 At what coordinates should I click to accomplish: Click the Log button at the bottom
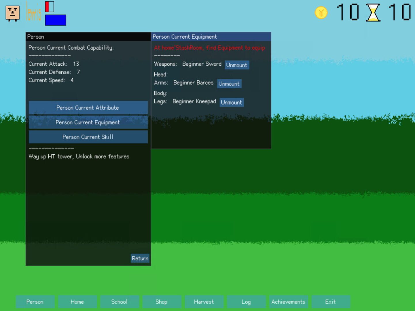[x=246, y=302]
